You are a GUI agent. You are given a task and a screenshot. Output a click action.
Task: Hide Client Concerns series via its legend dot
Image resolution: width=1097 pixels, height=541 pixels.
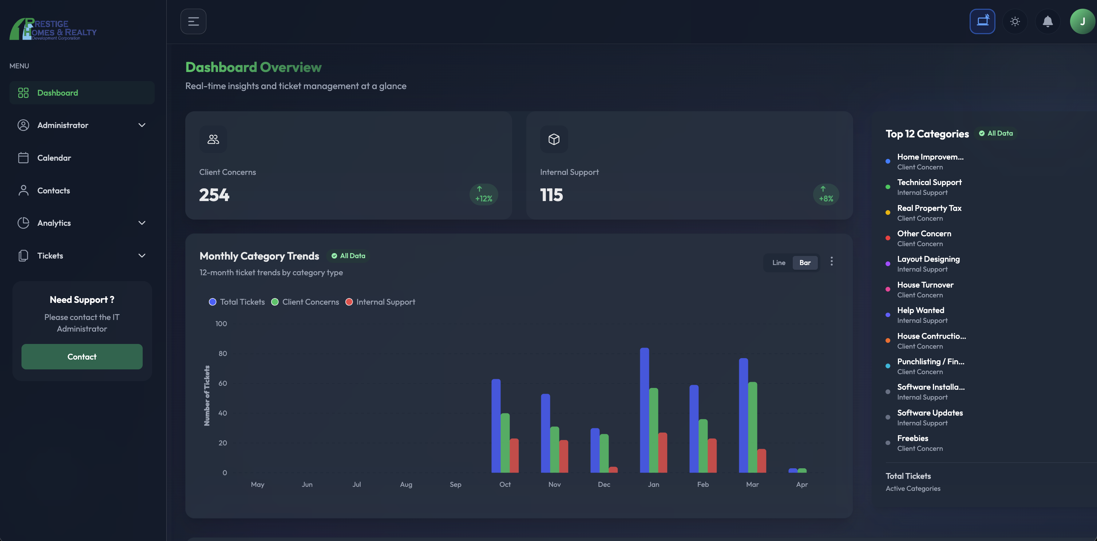(275, 302)
